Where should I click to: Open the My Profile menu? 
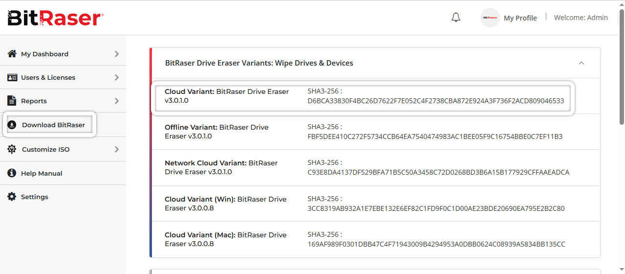pos(520,18)
